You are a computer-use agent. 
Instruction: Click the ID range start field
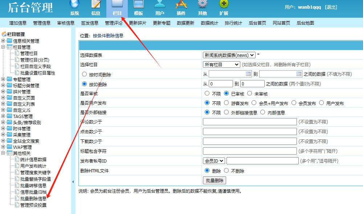pyautogui.click(x=221, y=84)
